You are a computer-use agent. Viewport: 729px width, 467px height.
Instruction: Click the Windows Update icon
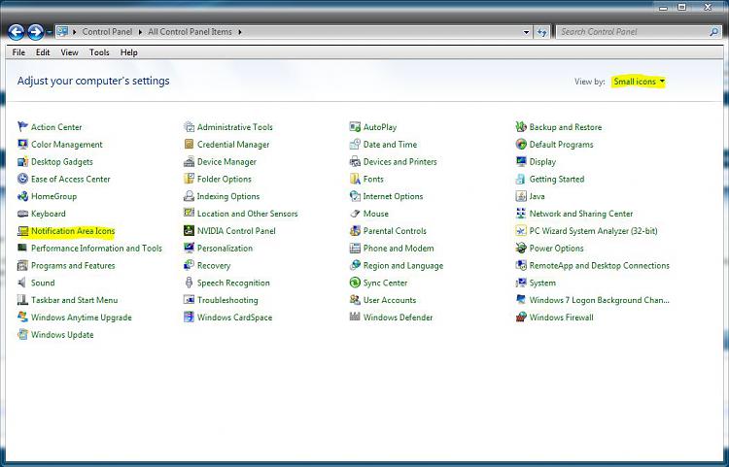point(22,334)
